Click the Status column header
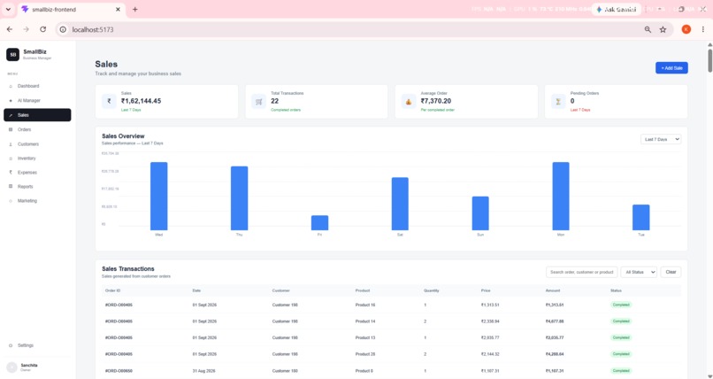 point(617,290)
